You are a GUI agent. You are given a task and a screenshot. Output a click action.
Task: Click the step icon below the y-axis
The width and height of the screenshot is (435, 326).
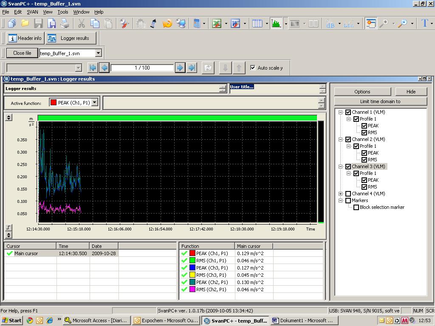coord(8,228)
